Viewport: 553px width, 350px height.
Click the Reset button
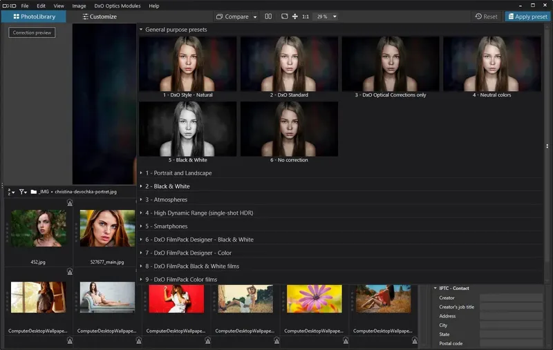[486, 17]
